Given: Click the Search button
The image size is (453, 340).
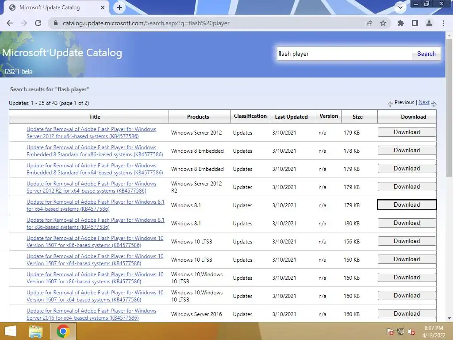Looking at the screenshot, I should pyautogui.click(x=426, y=54).
